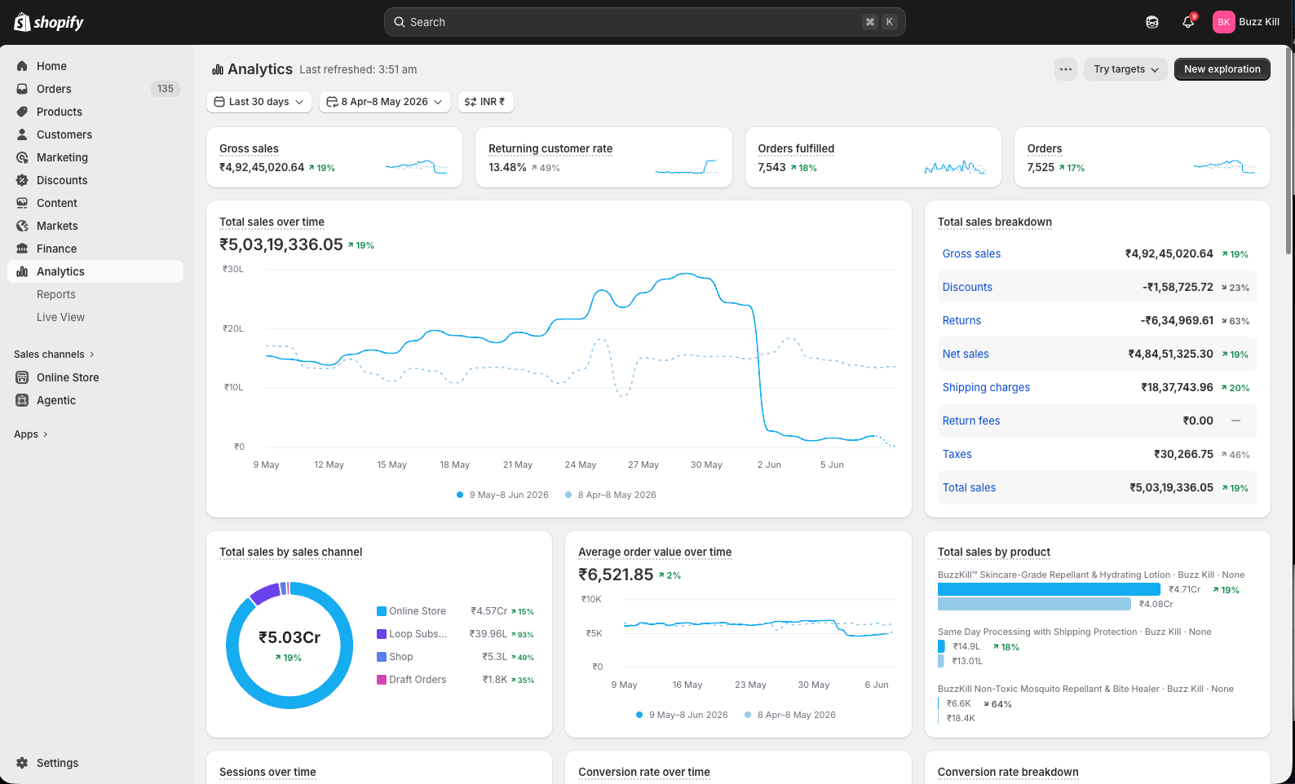Image resolution: width=1295 pixels, height=784 pixels.
Task: Select Reports under Analytics
Action: (x=56, y=294)
